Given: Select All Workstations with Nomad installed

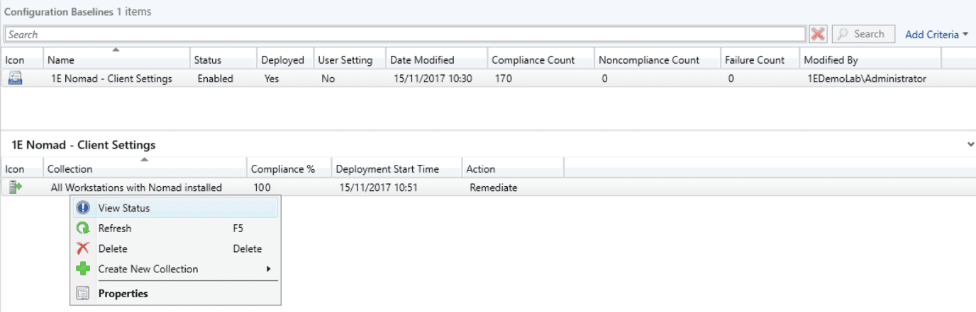Looking at the screenshot, I should 136,187.
